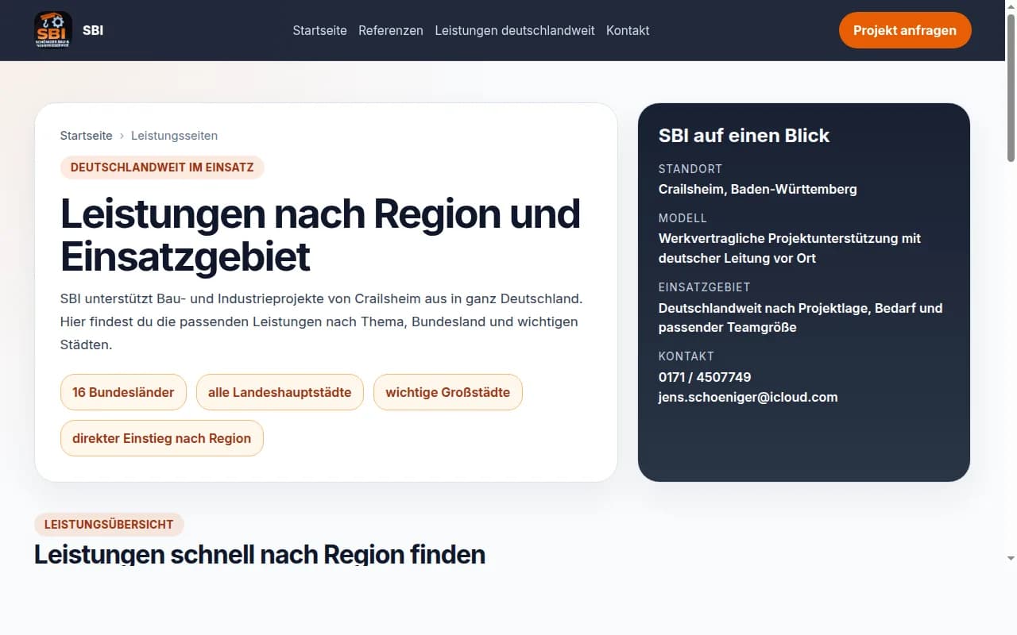Click the alle Landeshauptstädte filter pill
This screenshot has height=635, width=1017.
280,392
